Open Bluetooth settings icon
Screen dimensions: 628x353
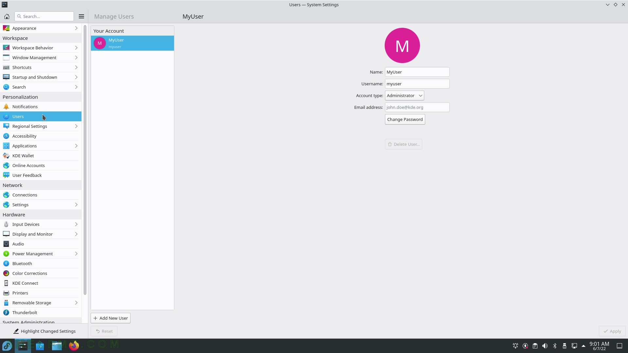tap(6, 263)
